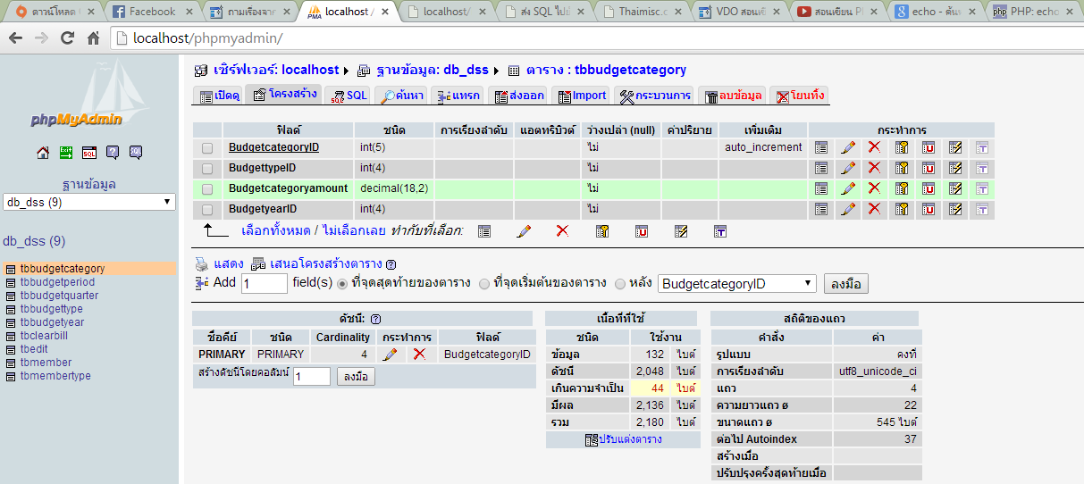Open SQL query window icon in sidebar

[89, 153]
